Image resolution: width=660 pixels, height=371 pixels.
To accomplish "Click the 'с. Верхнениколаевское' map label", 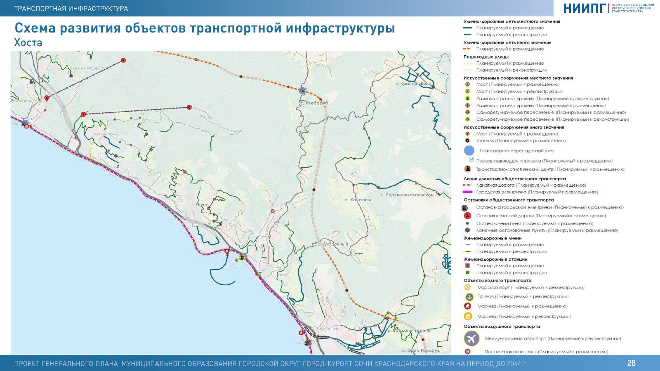I will tap(407, 195).
